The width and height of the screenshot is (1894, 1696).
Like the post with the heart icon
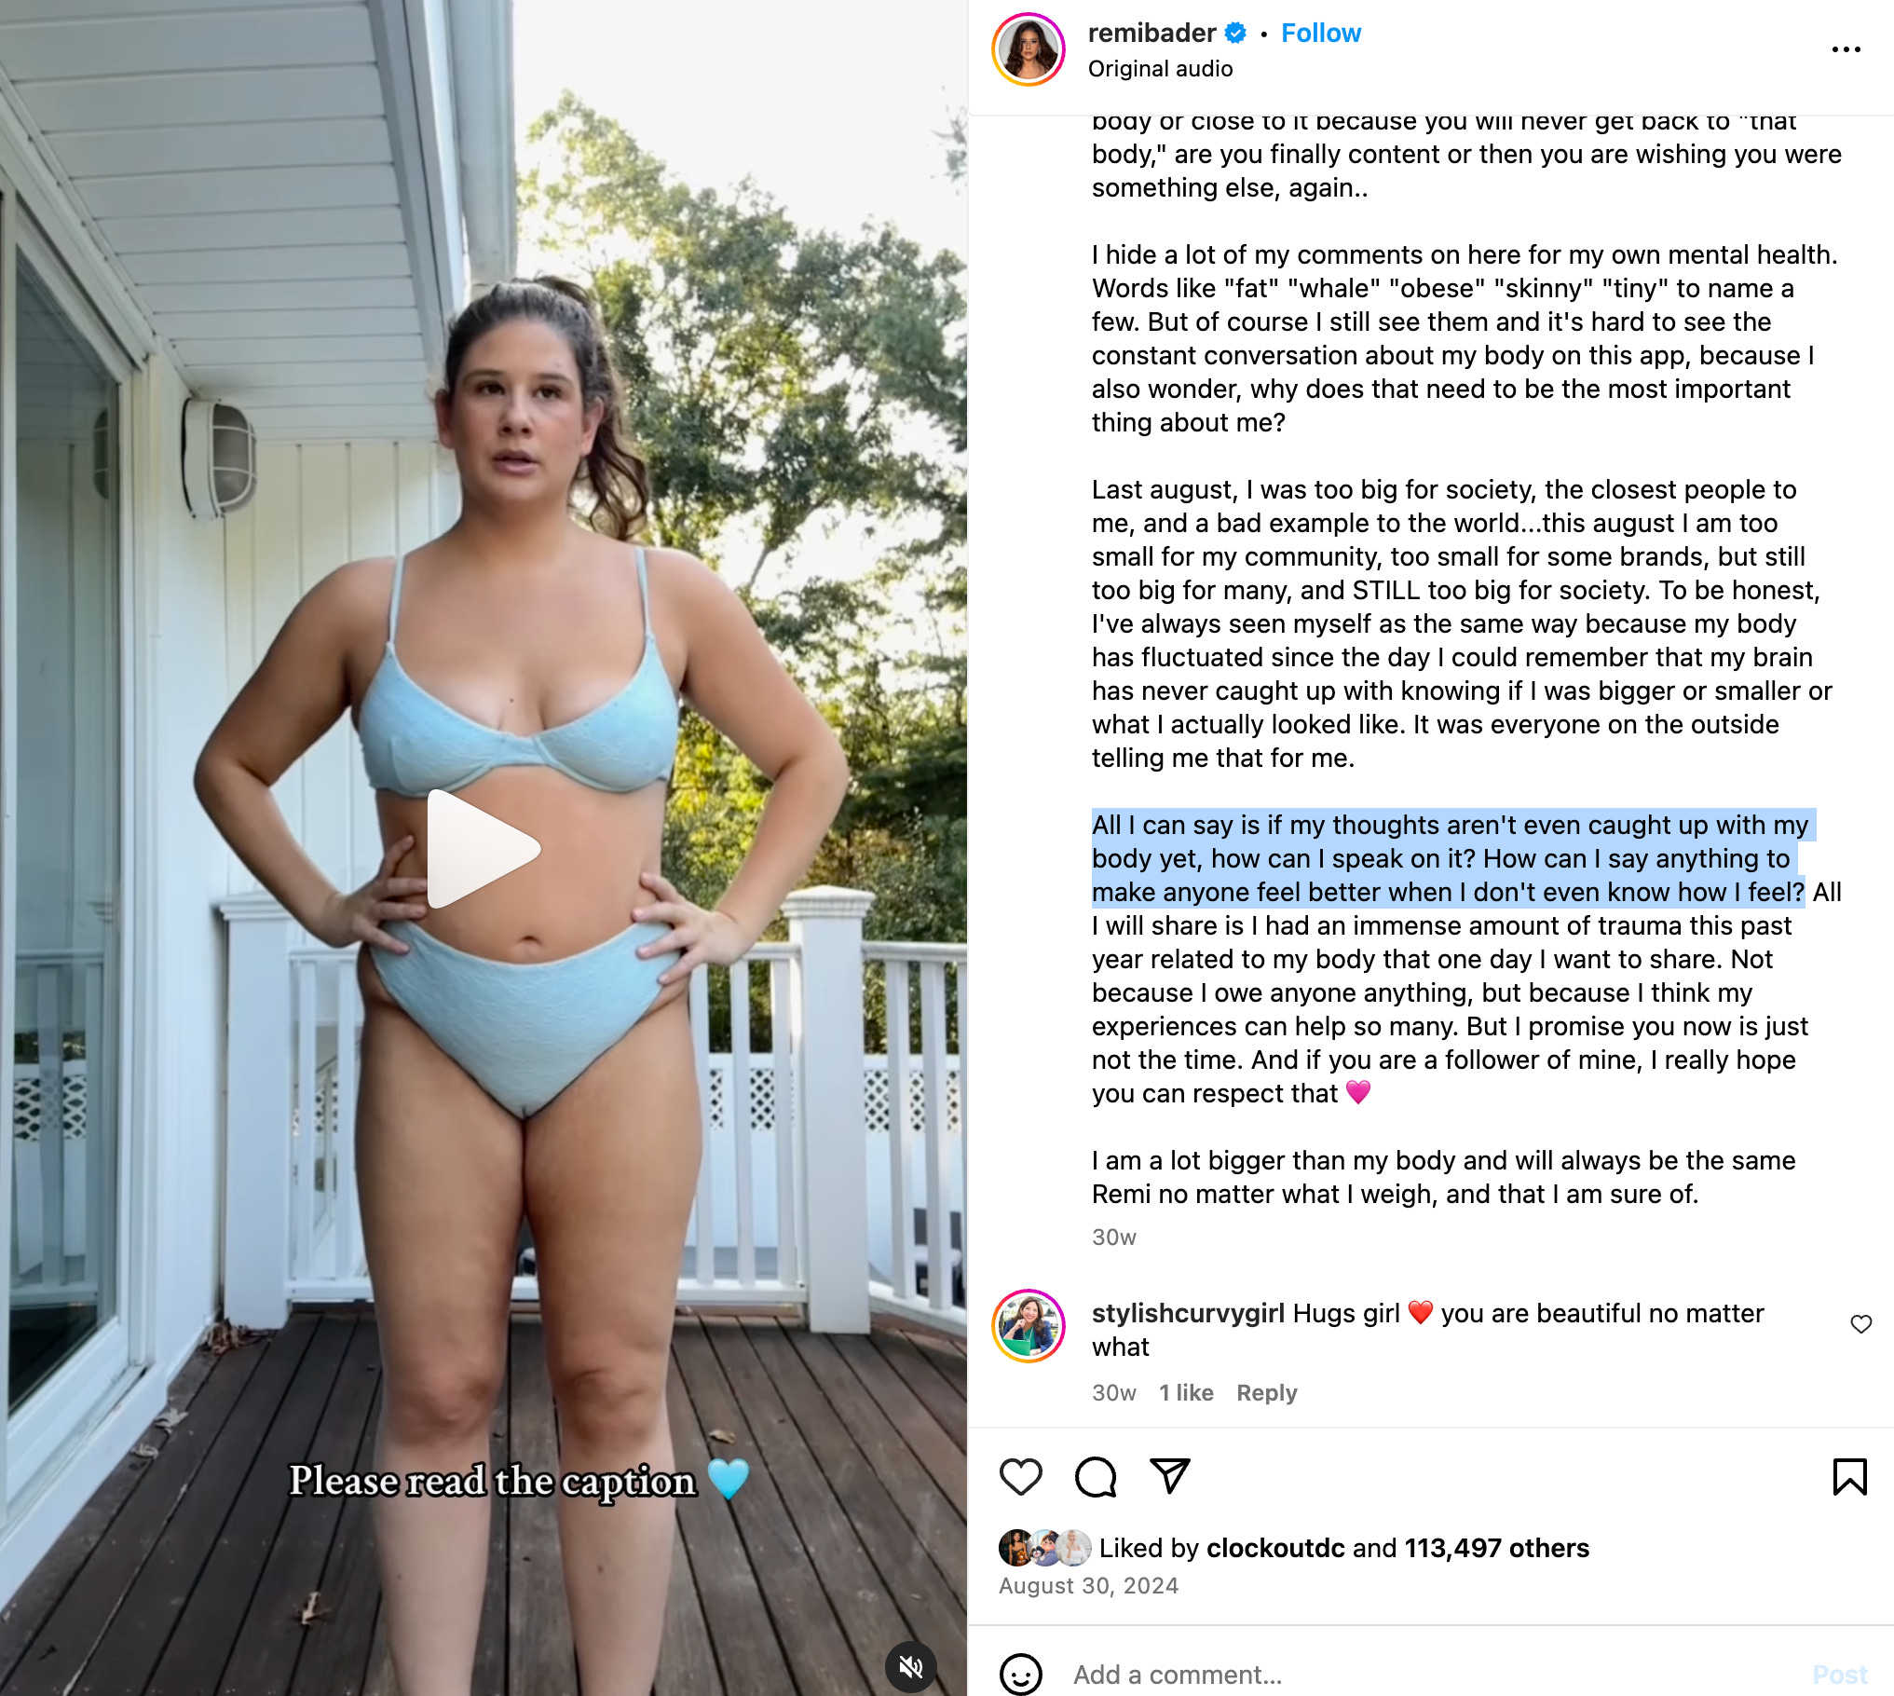[x=1020, y=1477]
